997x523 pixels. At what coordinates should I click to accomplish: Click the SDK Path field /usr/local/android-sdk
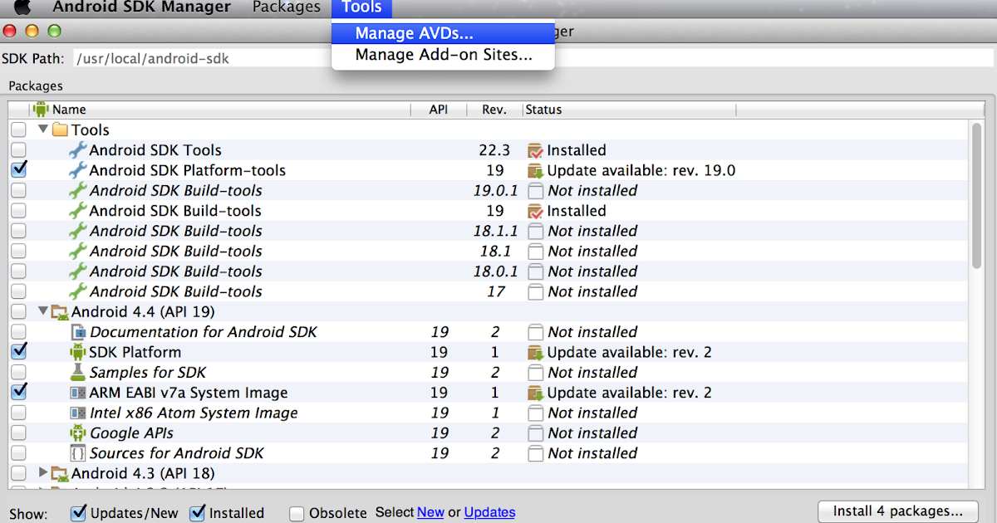(532, 59)
